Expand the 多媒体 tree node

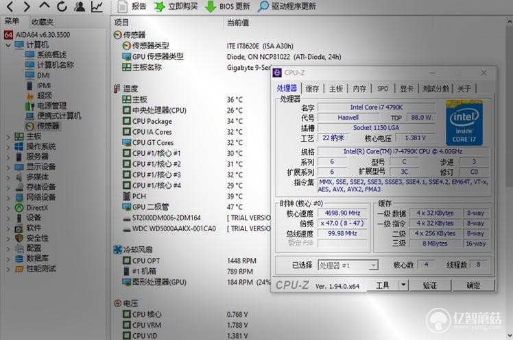(8, 178)
